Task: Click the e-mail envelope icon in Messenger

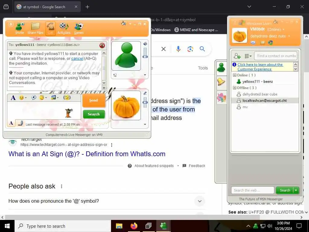Action: pyautogui.click(x=253, y=43)
